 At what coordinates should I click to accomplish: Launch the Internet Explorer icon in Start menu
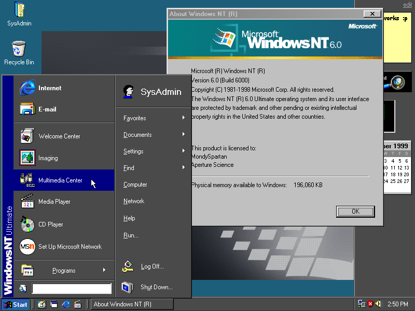27,88
